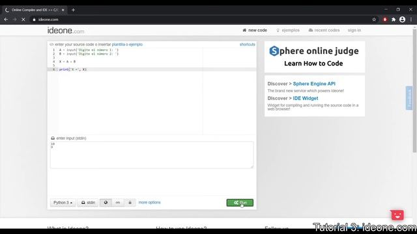Click the ideone.com logo
This screenshot has height=234, width=417.
[66, 31]
